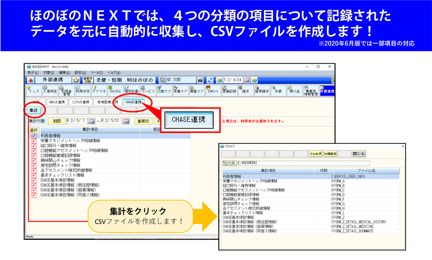The width and height of the screenshot is (432, 260).
Task: Uncheck the 利用者情報 checkbox
Action: point(34,136)
